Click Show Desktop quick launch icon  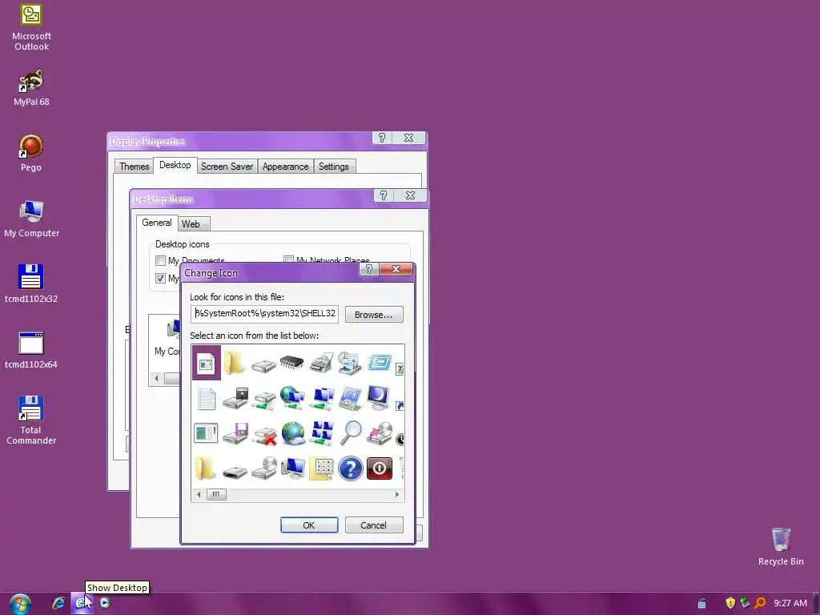coord(82,603)
